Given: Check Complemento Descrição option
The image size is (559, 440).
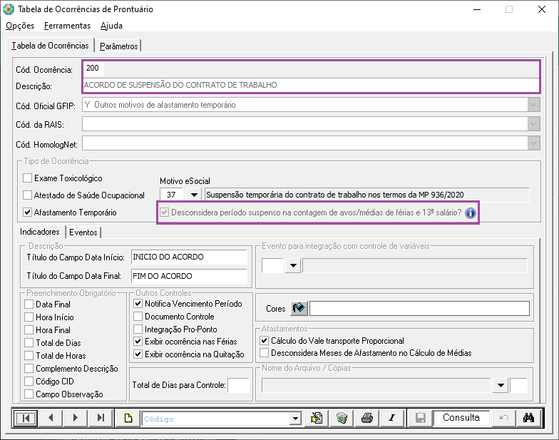Looking at the screenshot, I should (29, 368).
